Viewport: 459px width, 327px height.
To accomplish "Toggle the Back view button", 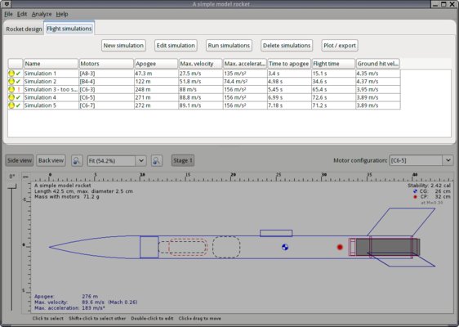I will 51,160.
